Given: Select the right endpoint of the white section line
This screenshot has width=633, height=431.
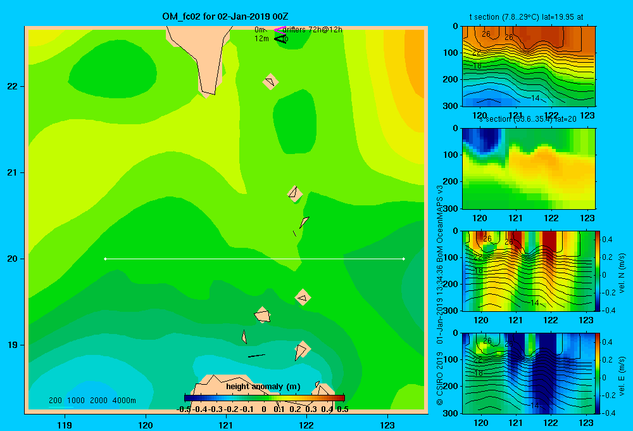Looking at the screenshot, I should 404,259.
